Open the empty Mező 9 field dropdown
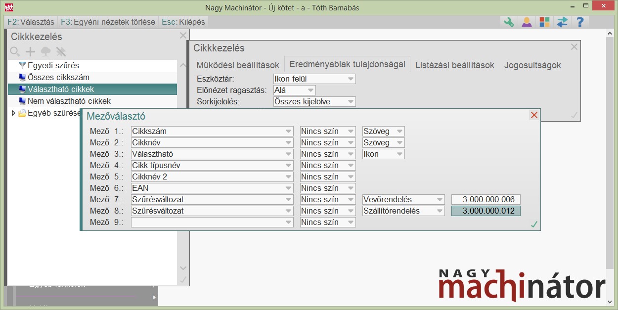618x310 pixels. click(213, 222)
